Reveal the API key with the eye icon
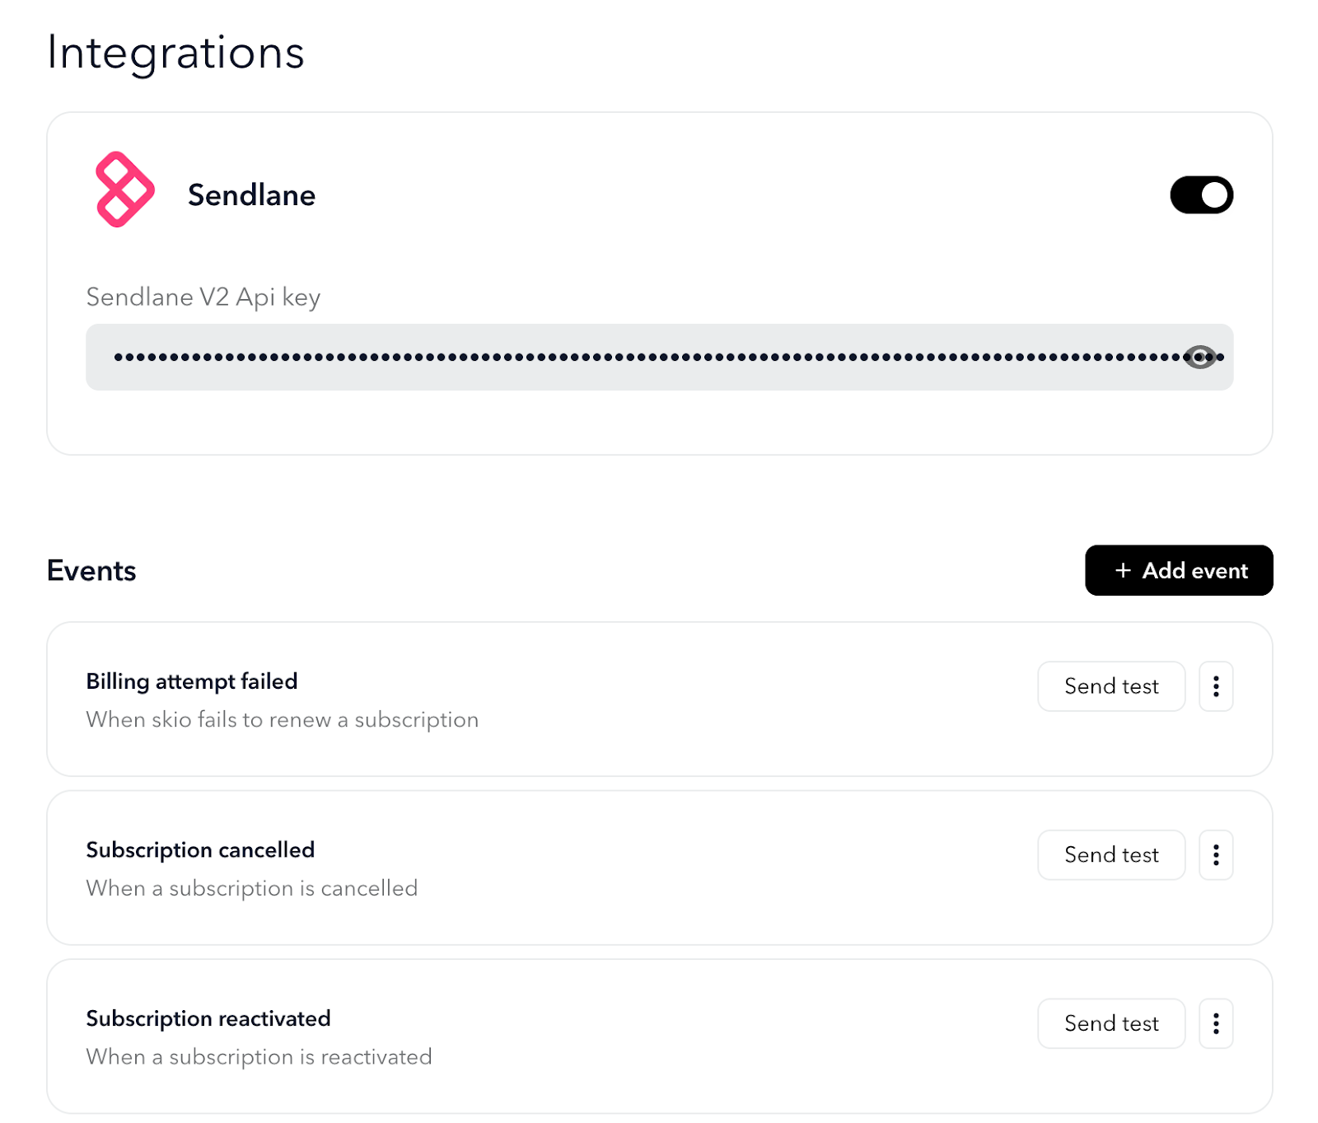This screenshot has width=1318, height=1123. 1199,357
